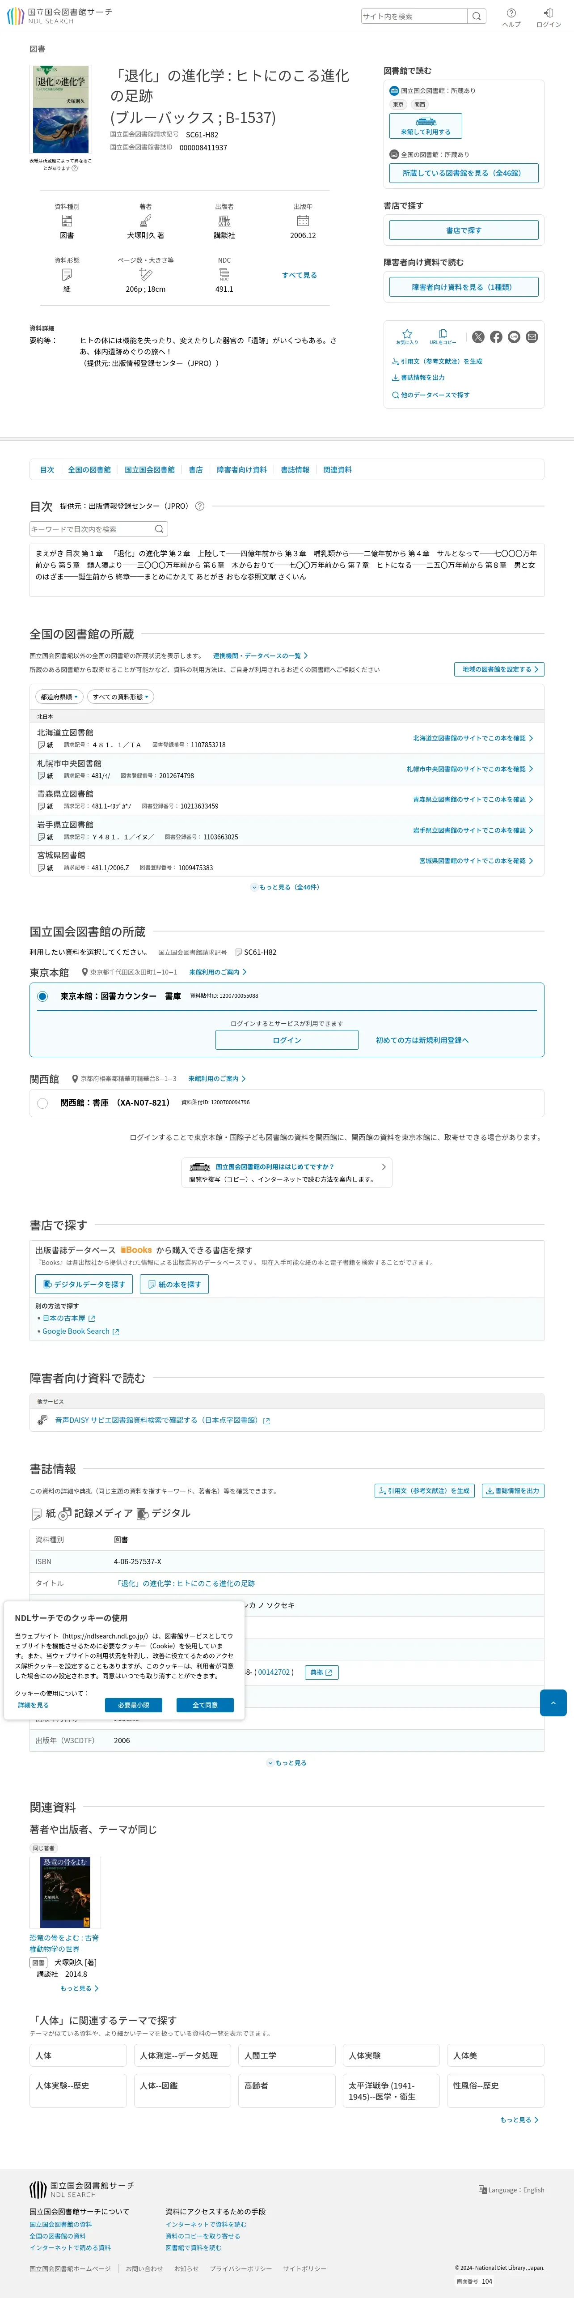The image size is (574, 2298).
Task: Jump to 国立国会図書館 section tab
Action: pos(150,469)
